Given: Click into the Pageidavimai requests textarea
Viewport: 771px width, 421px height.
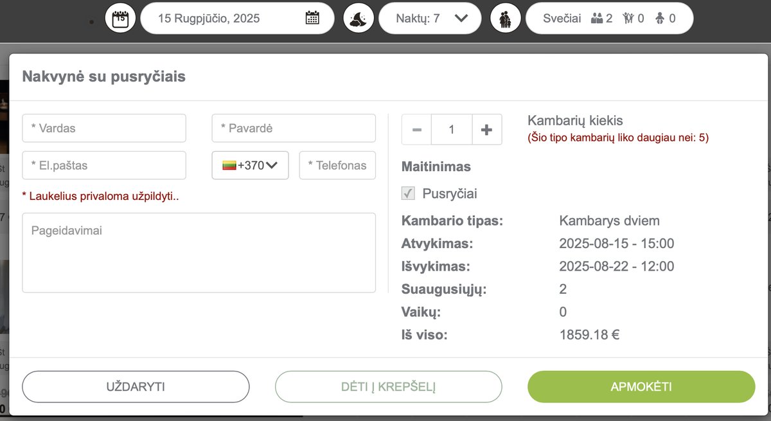Looking at the screenshot, I should (199, 253).
